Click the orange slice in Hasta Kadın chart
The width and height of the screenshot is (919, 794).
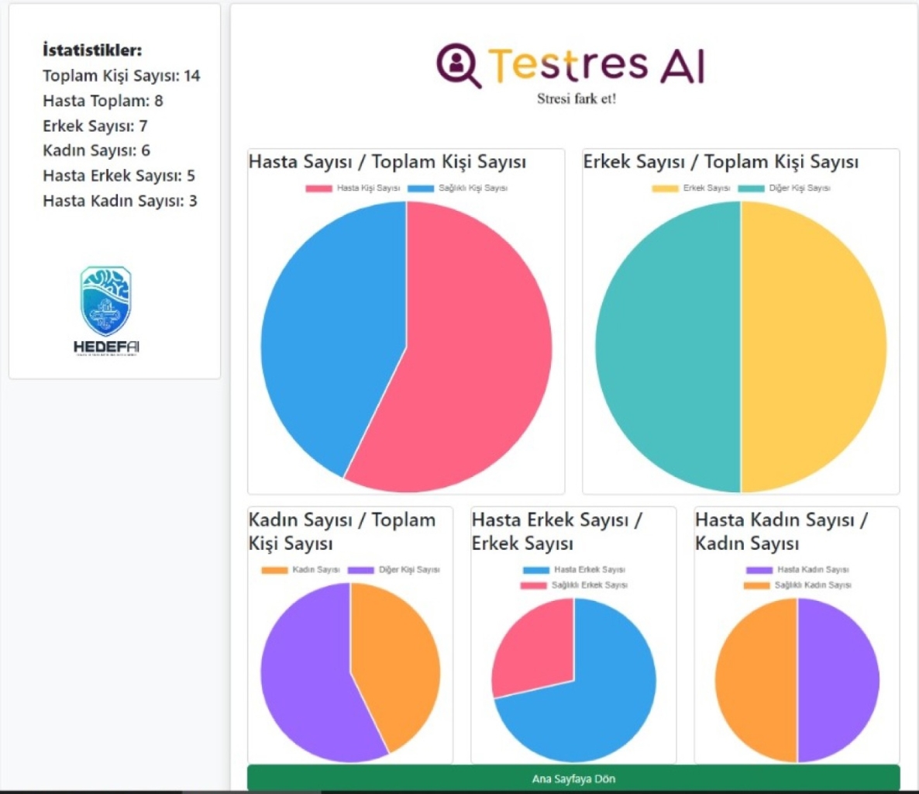click(756, 680)
